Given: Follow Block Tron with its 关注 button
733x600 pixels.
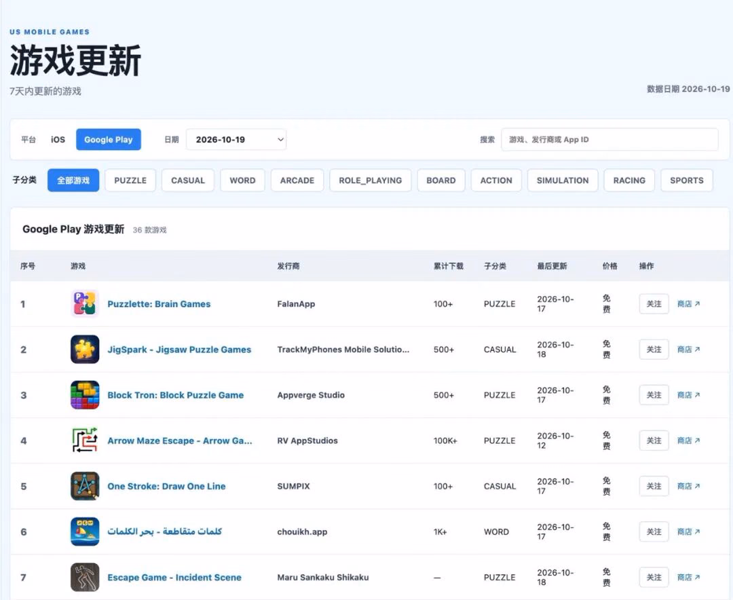Looking at the screenshot, I should [654, 395].
